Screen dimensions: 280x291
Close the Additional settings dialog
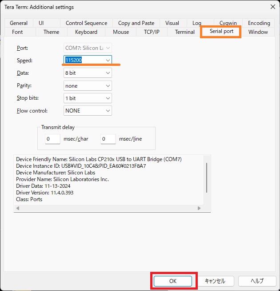272,7
